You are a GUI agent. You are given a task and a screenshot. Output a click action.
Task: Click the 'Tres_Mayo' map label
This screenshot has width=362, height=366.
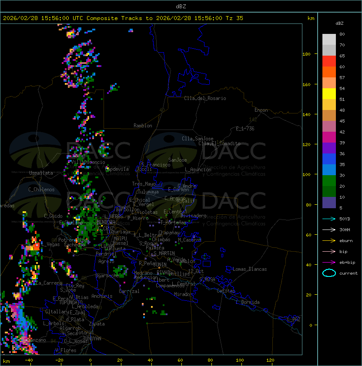point(144,184)
